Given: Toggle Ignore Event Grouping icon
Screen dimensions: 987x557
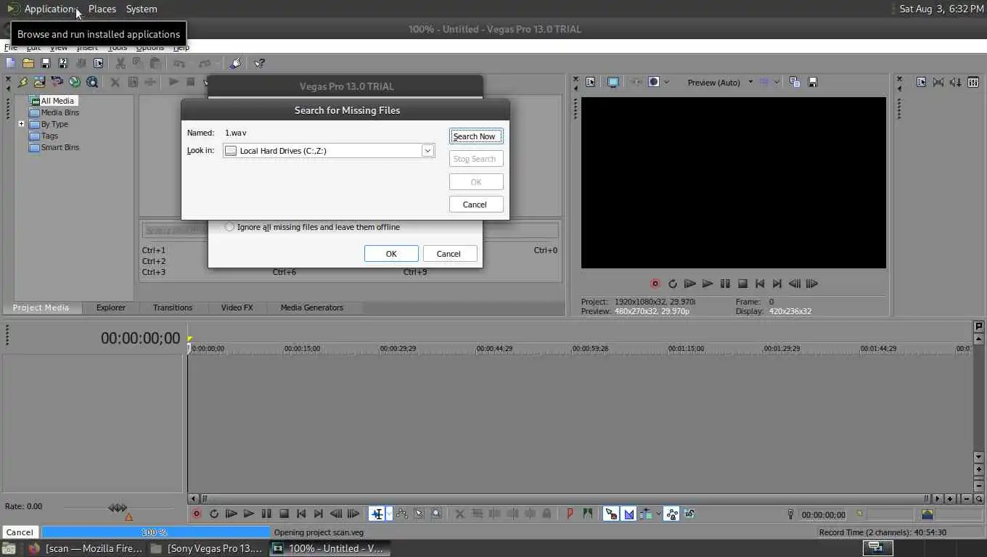Looking at the screenshot, I should pos(689,513).
